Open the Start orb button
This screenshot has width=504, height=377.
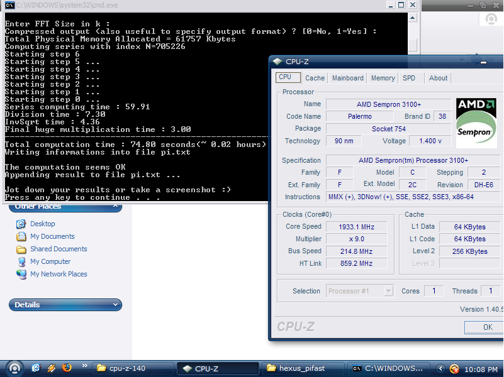[x=14, y=368]
